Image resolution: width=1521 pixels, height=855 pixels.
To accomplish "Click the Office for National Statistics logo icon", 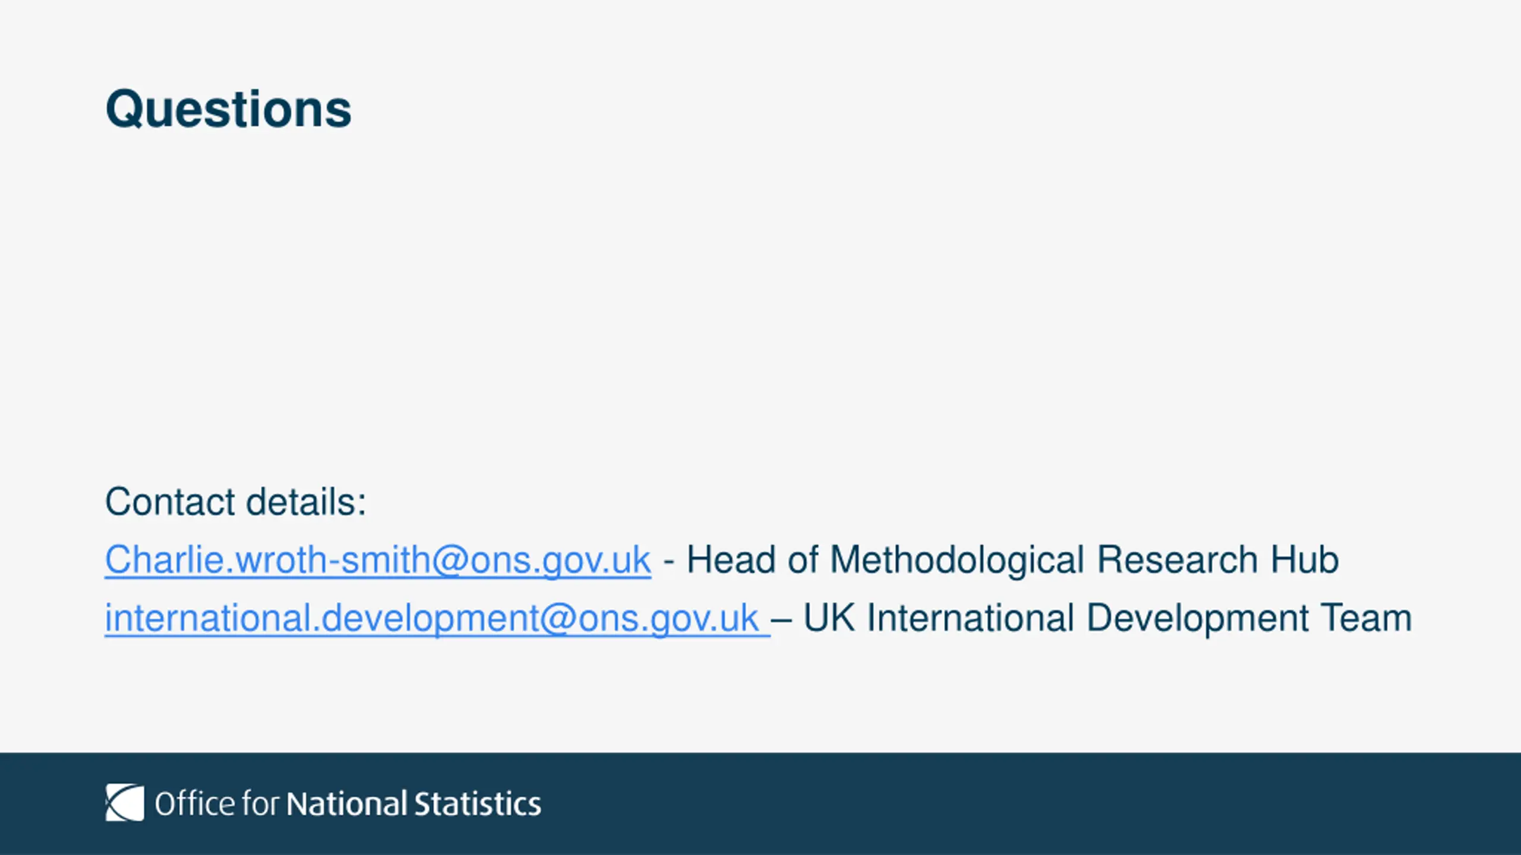I will (x=125, y=803).
